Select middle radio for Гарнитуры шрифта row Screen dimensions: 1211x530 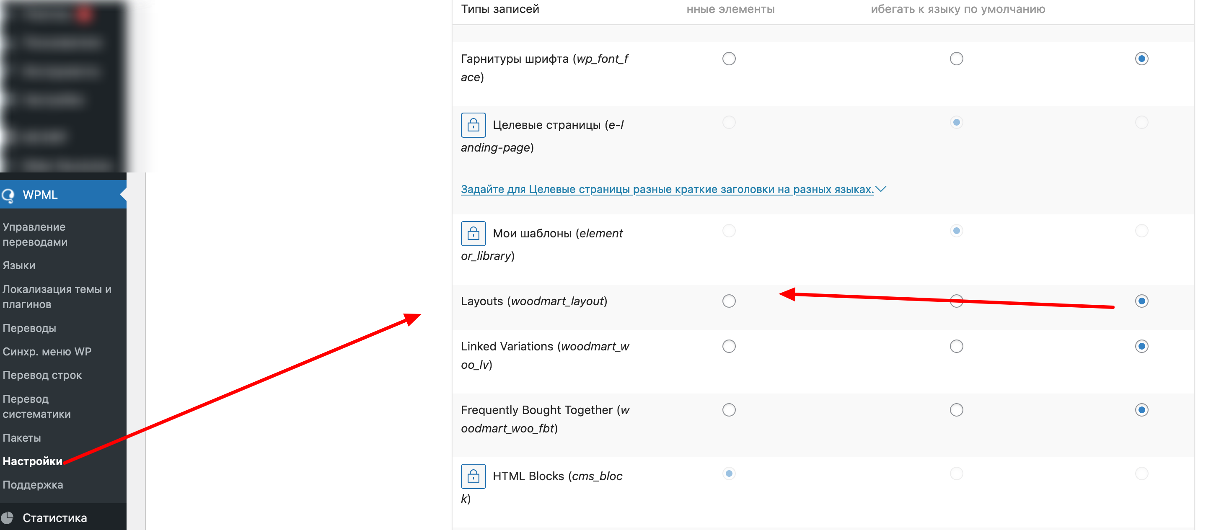pyautogui.click(x=956, y=59)
